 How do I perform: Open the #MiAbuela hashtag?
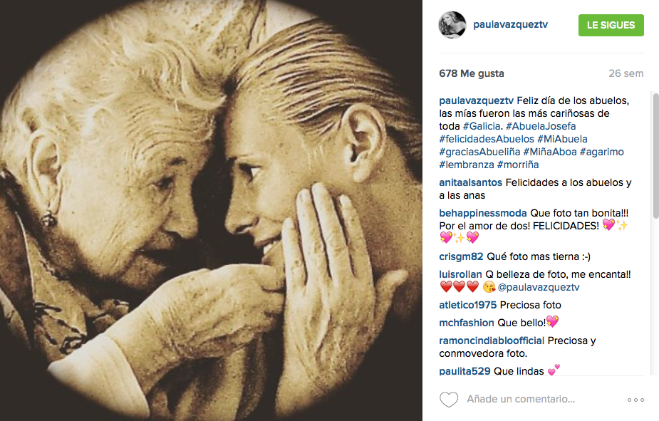tap(562, 139)
